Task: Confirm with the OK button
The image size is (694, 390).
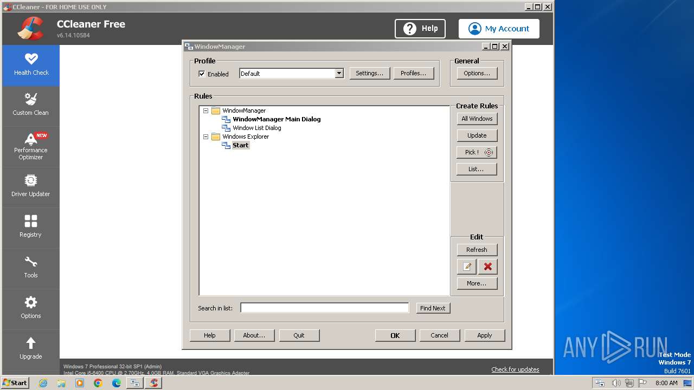Action: 395,335
